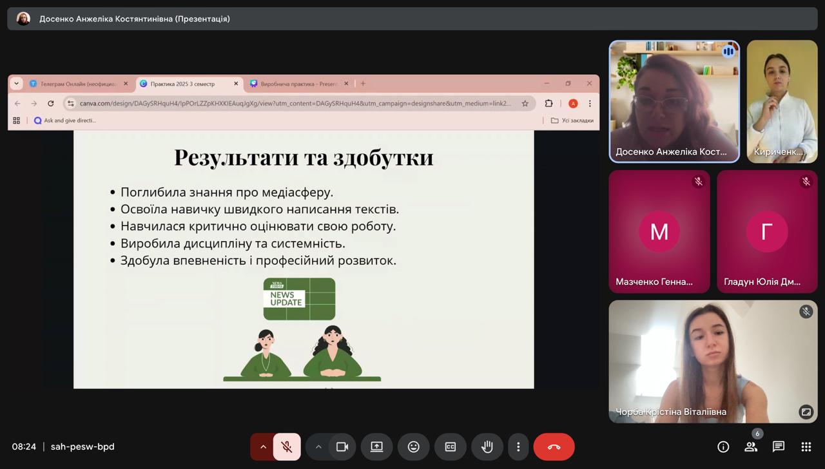Screen dimensions: 825x469
Task: Unmute the microphone button
Action: tap(287, 446)
